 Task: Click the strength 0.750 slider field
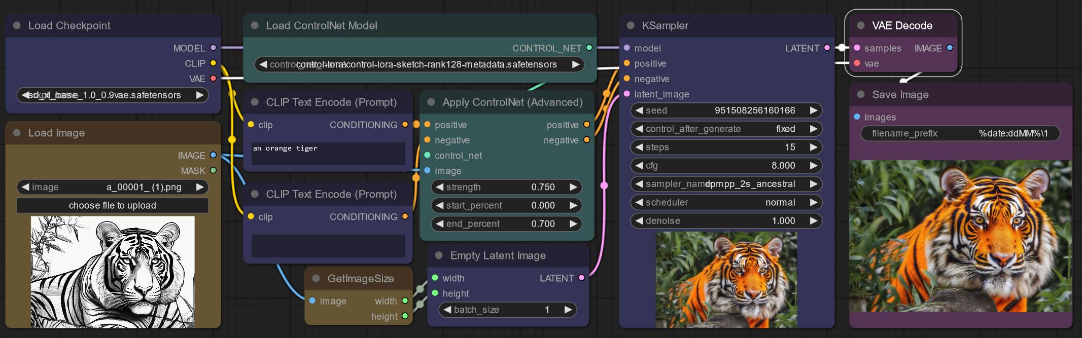click(506, 187)
